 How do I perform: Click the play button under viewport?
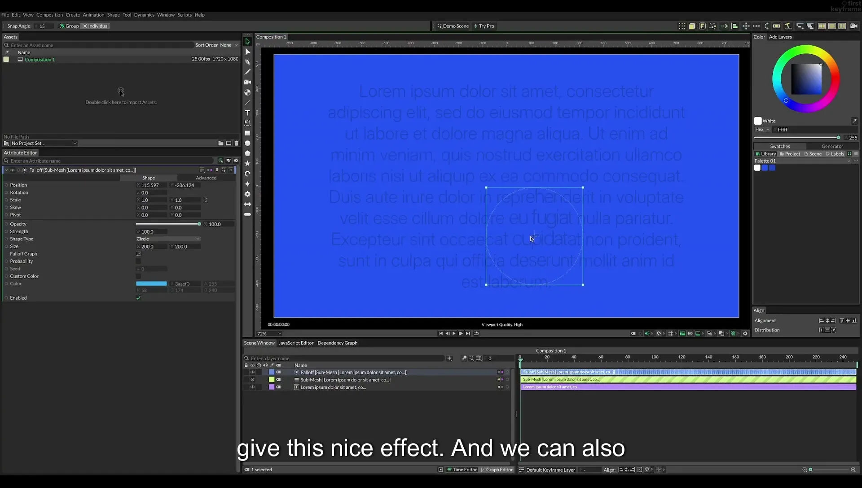pyautogui.click(x=454, y=333)
